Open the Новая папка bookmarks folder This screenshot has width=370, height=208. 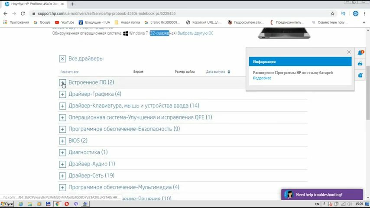tap(127, 23)
